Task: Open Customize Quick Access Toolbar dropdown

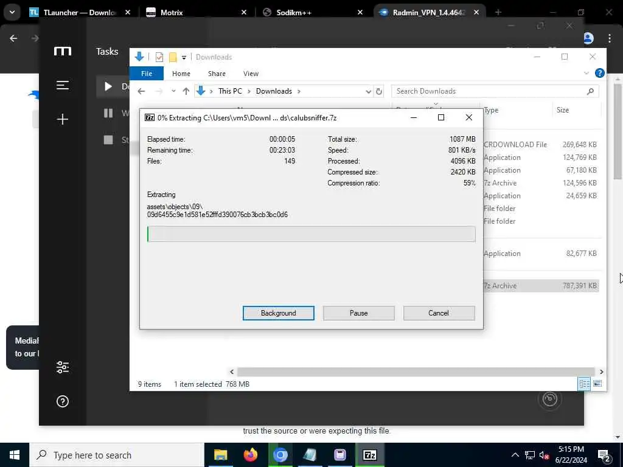Action: pyautogui.click(x=184, y=58)
